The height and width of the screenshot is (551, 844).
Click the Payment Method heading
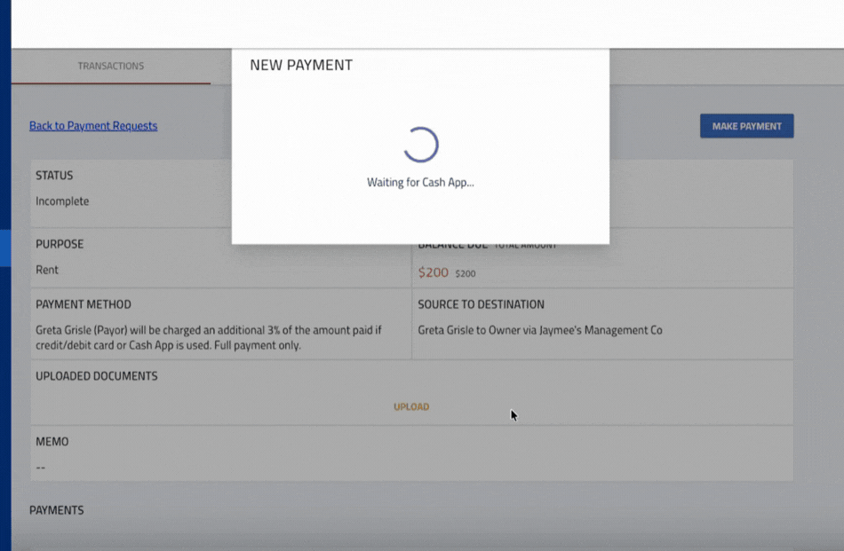coord(84,304)
